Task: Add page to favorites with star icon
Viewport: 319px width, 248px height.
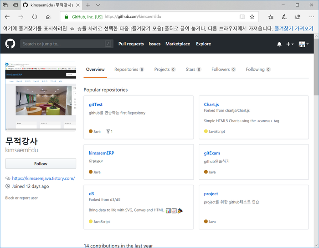Action: point(252,17)
